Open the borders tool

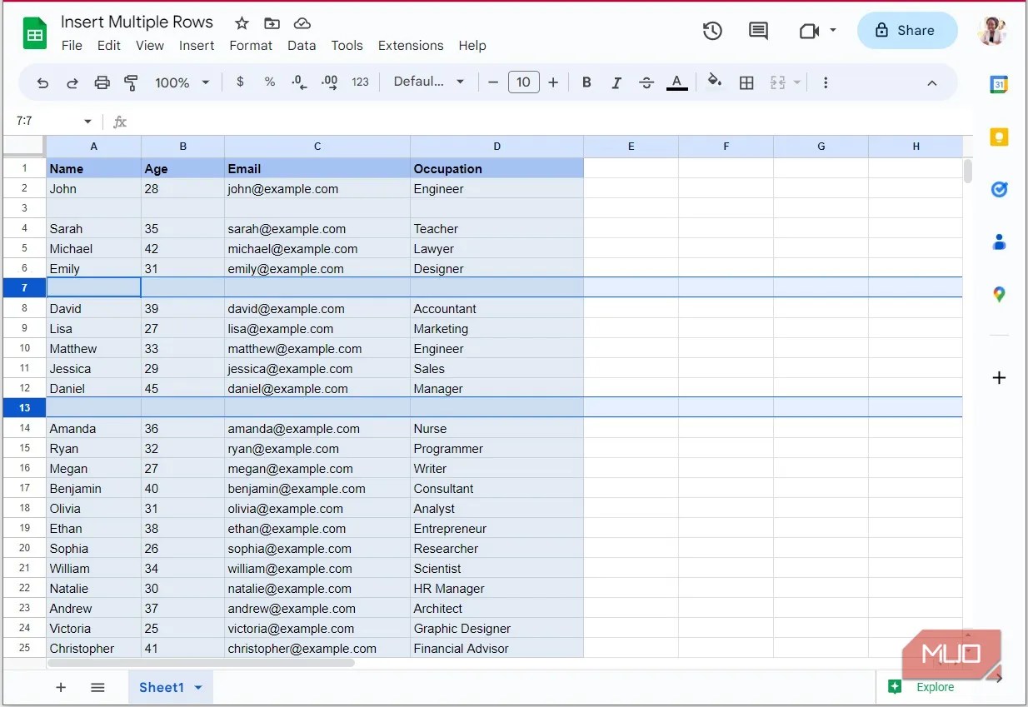point(746,82)
